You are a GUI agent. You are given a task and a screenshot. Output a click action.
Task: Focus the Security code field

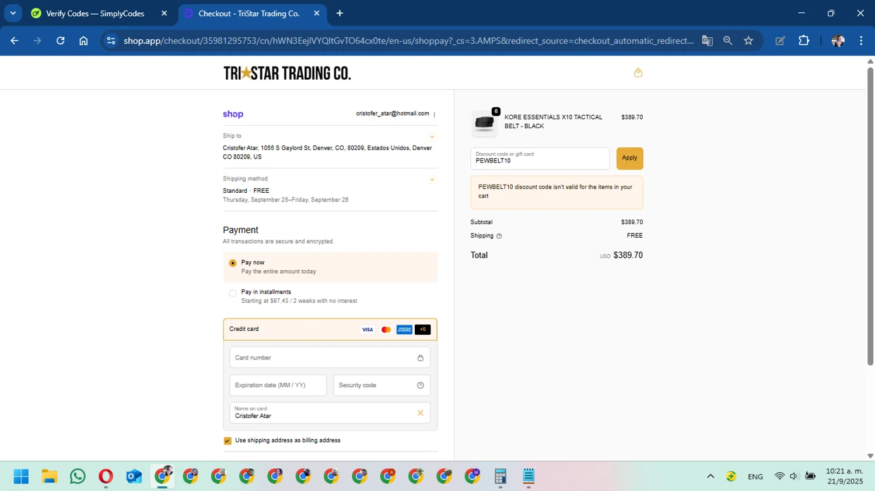381,386
